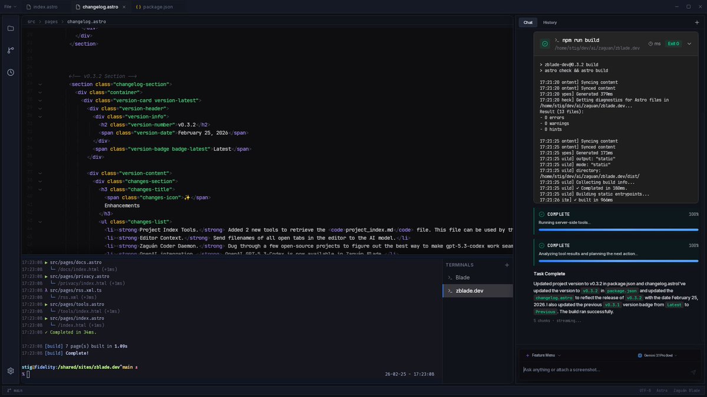
Task: Open the file explorer folder icon in sidebar
Action: coord(11,28)
